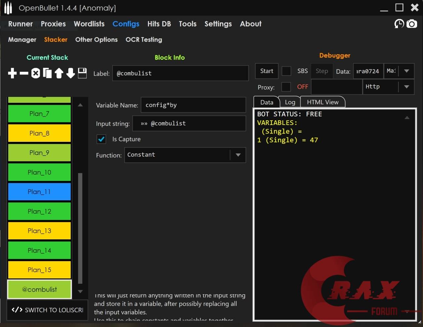This screenshot has width=423, height=327.
Task: Select the Plan_10 block
Action: pos(39,172)
